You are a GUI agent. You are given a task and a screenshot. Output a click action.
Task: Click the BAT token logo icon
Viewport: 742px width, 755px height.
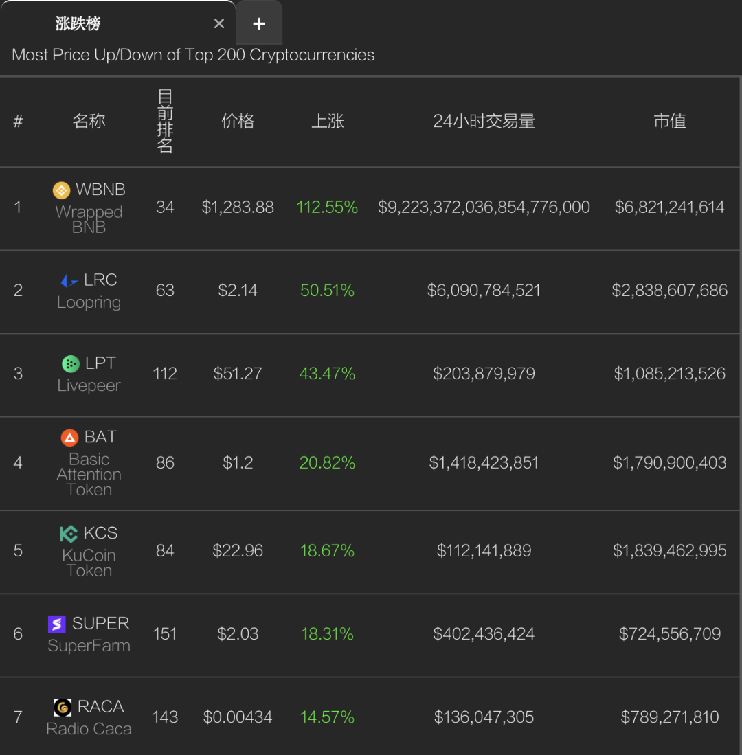click(x=70, y=438)
